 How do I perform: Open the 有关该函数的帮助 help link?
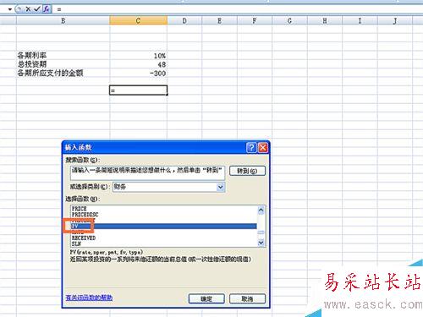(x=89, y=298)
